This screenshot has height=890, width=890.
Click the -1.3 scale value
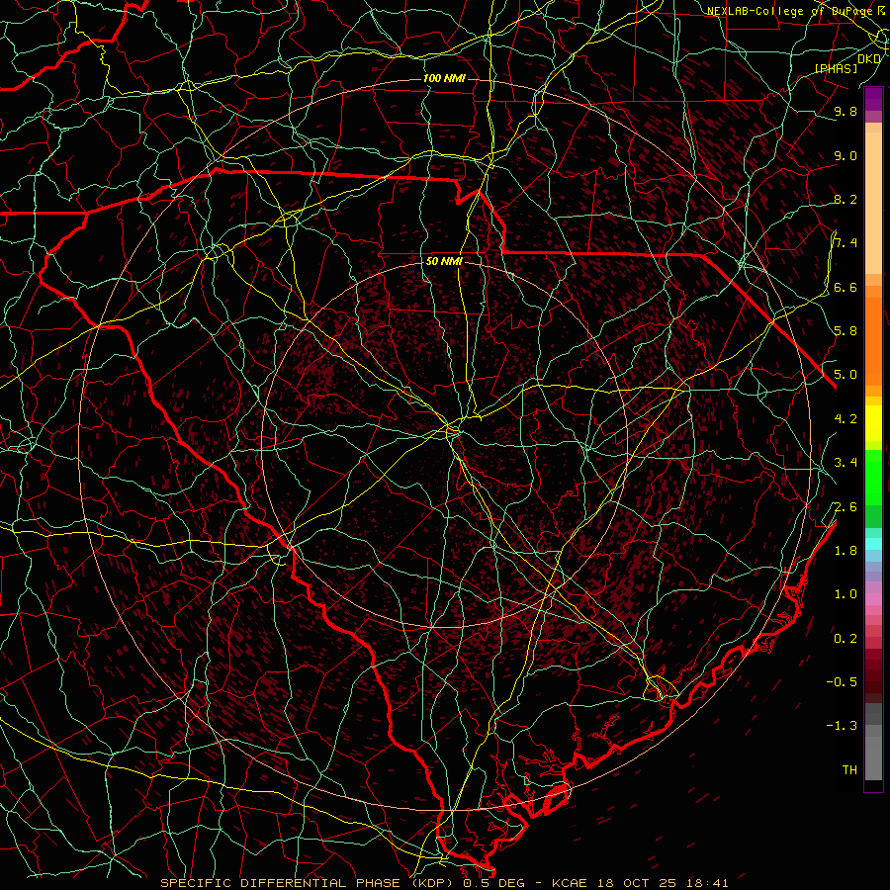843,727
